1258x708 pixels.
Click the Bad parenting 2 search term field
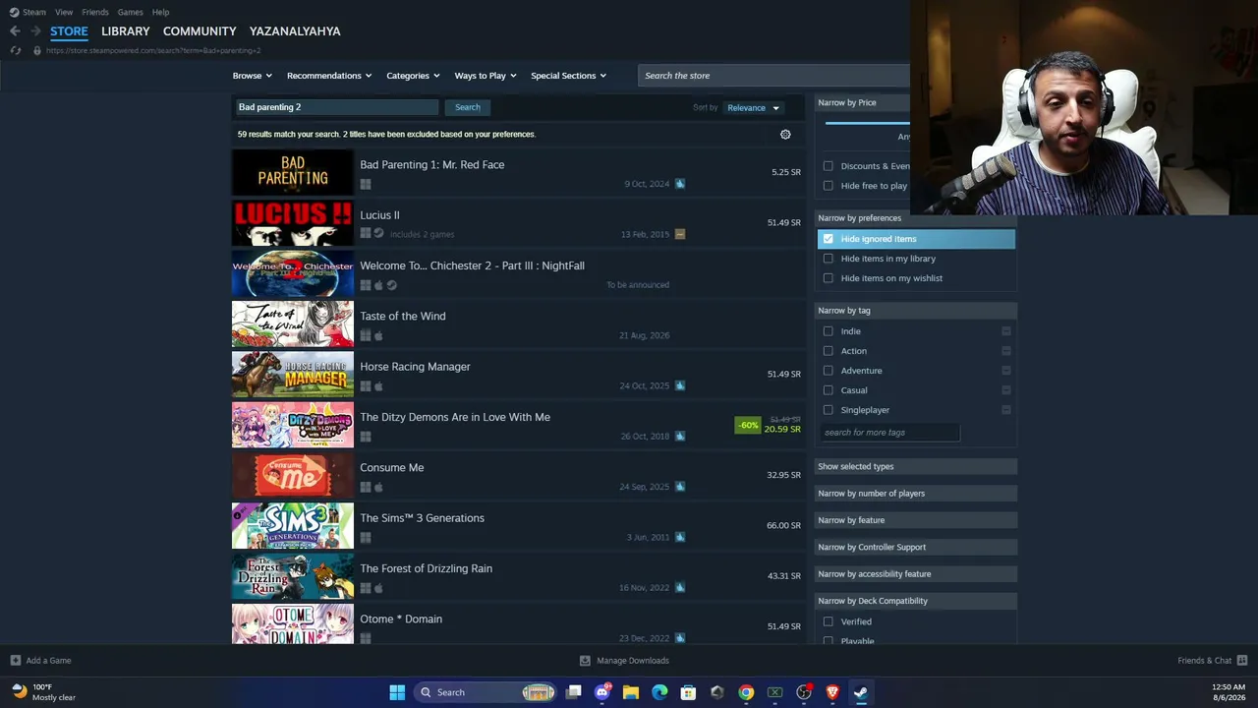[x=336, y=107]
